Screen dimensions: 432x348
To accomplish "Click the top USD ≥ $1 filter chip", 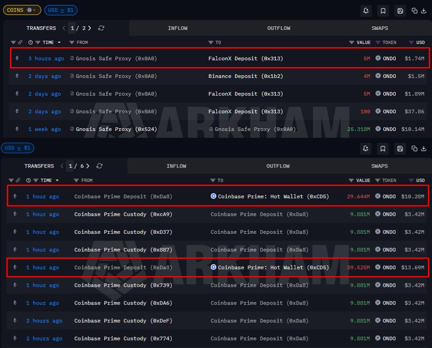I will (x=61, y=10).
